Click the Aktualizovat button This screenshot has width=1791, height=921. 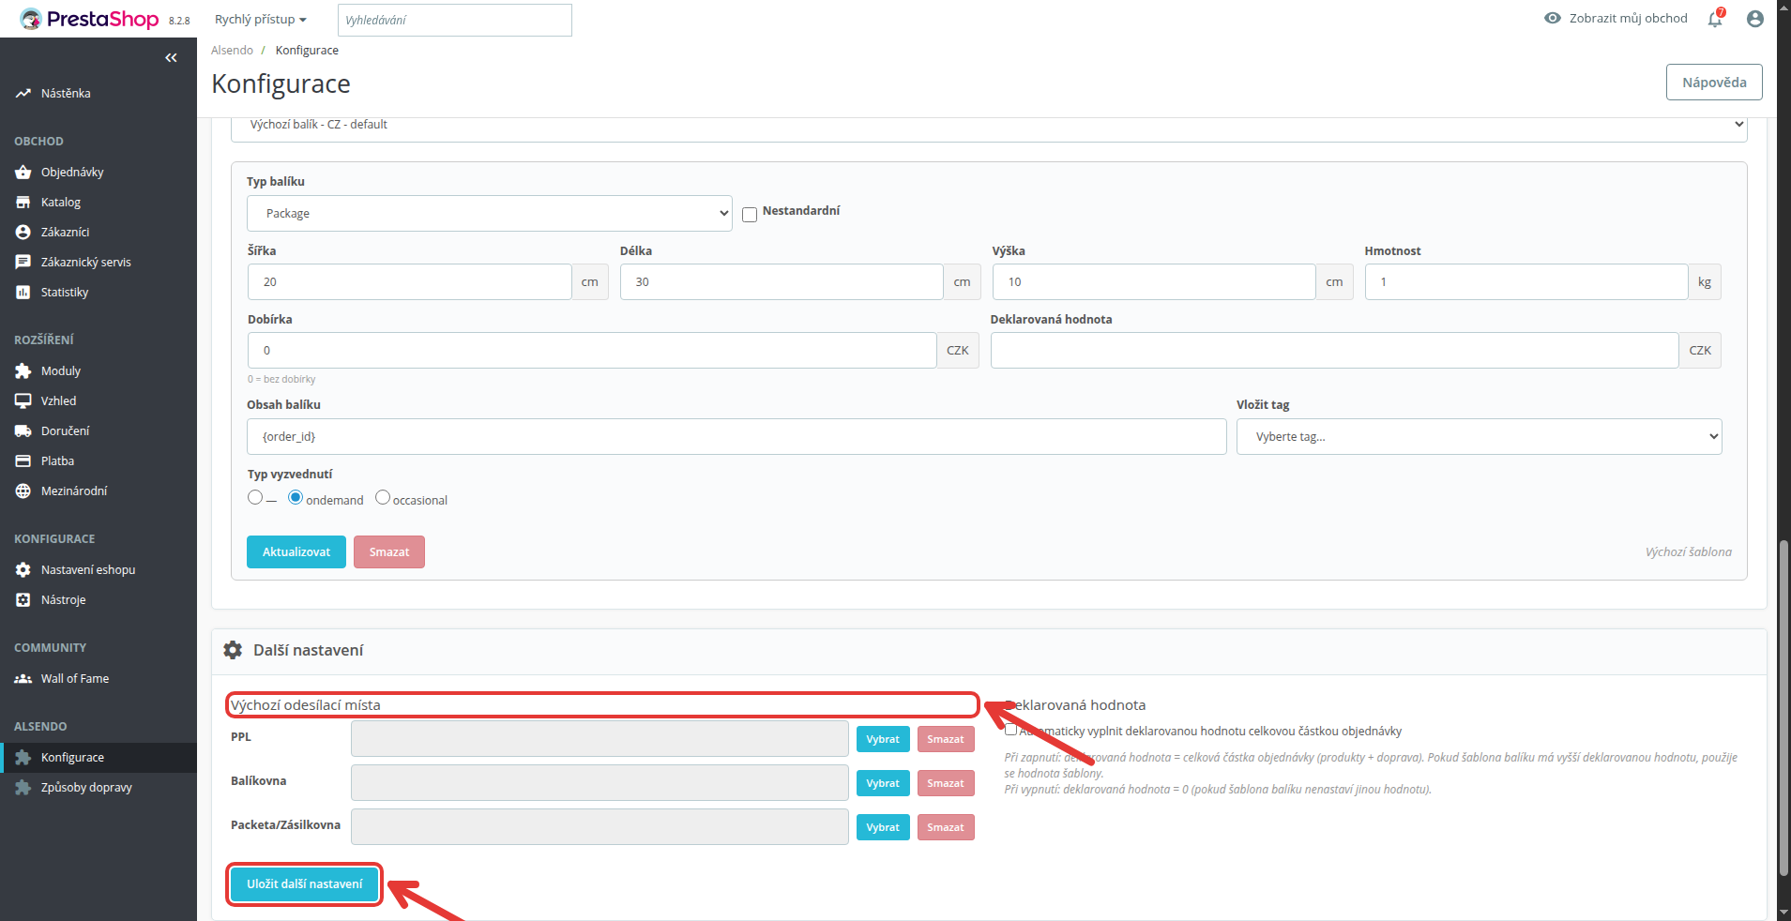click(x=296, y=552)
